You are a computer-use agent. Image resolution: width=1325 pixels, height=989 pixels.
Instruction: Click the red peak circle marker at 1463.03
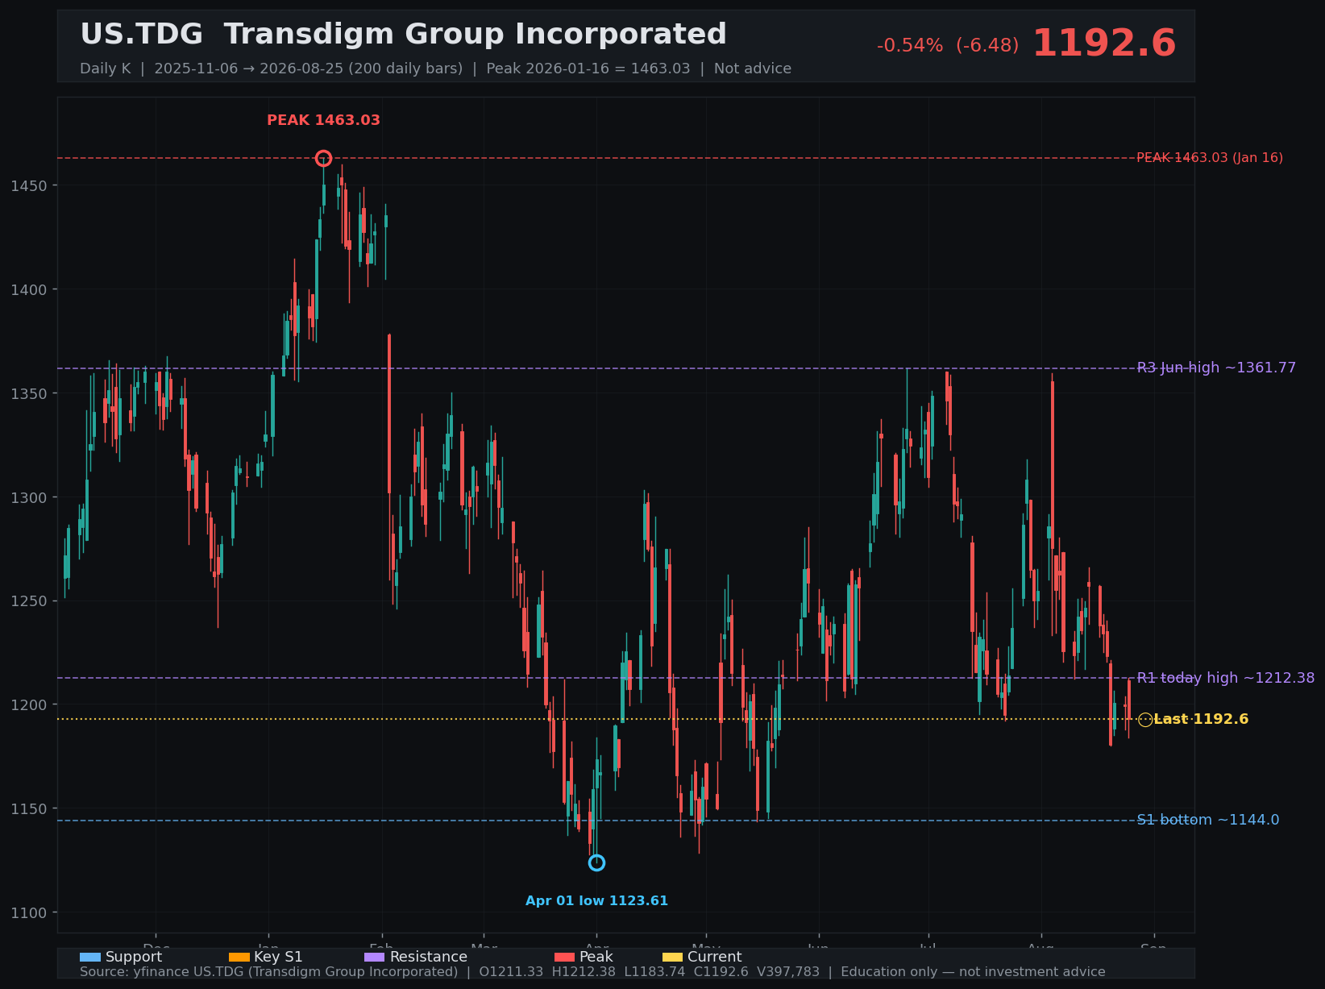pyautogui.click(x=323, y=158)
